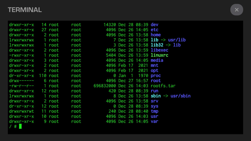Click the green cursor block at the prompt
This screenshot has height=141, width=251.
click(20, 126)
